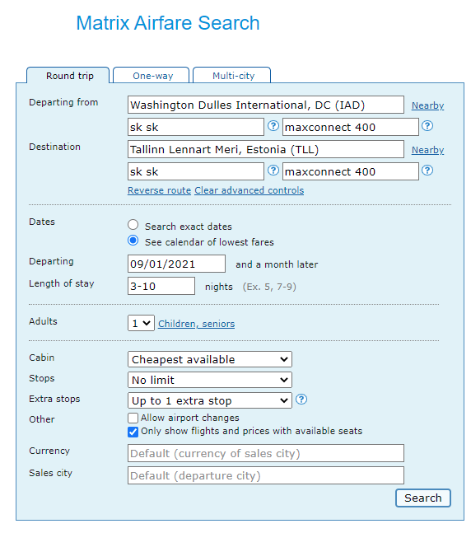Select See calendar of lowest fares option

click(x=133, y=241)
